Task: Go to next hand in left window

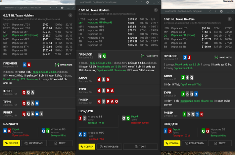Action: [56, 8]
